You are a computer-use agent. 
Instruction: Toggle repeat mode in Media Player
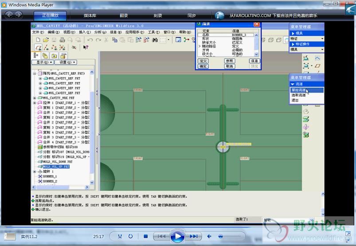pos(130,236)
